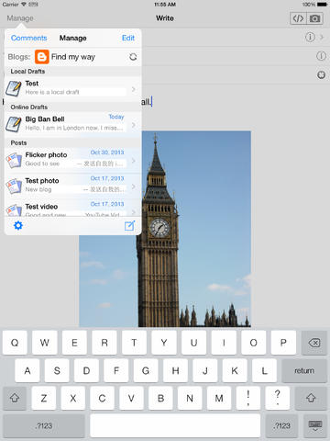Expand the Flicker photo post chevron
The height and width of the screenshot is (441, 330).
click(134, 161)
